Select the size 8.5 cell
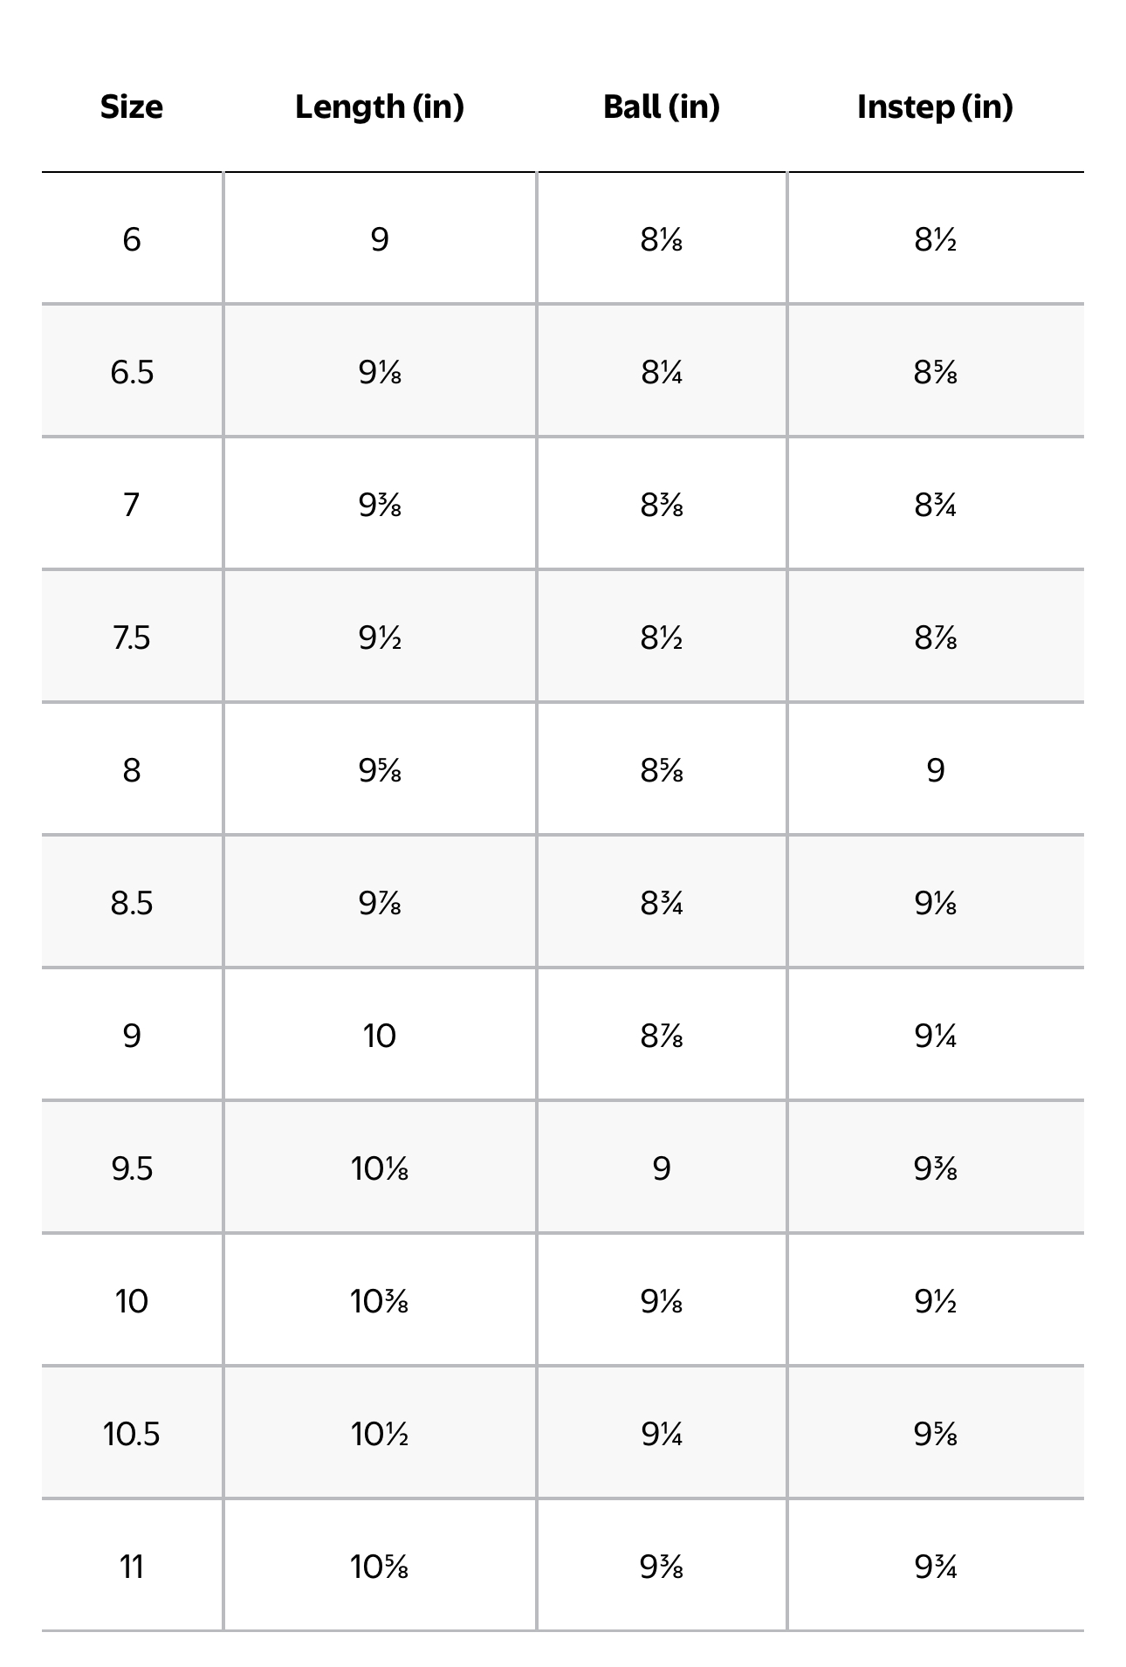 tap(132, 903)
